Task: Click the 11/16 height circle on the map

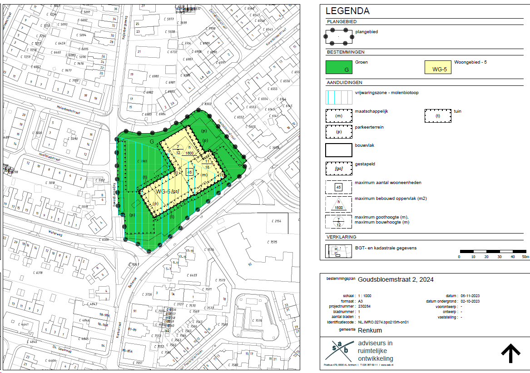Action: coord(207,164)
